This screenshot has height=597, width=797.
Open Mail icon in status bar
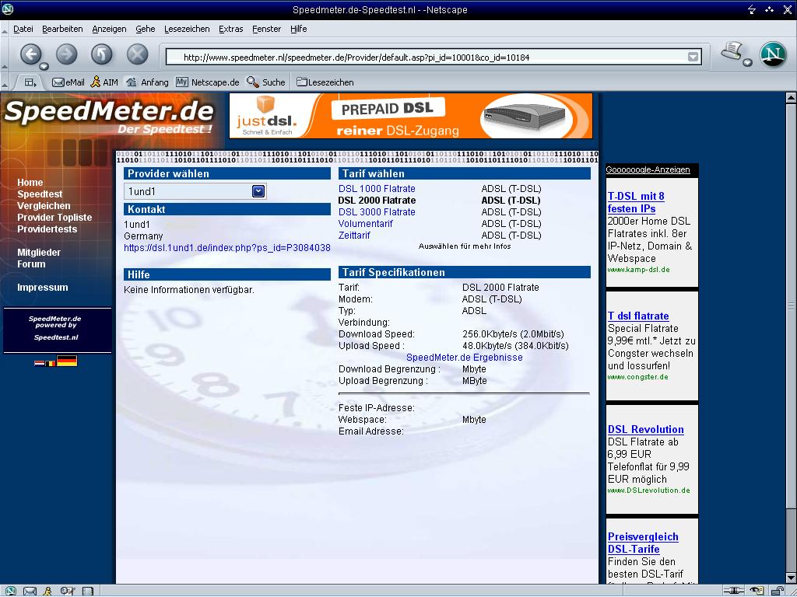[30, 591]
